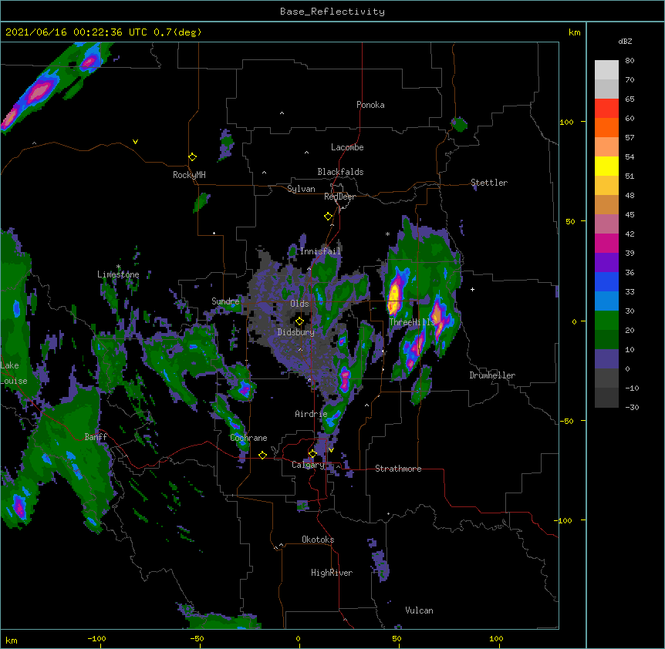This screenshot has width=665, height=649.
Task: Click the dBZ legend unit heading
Action: click(x=625, y=41)
